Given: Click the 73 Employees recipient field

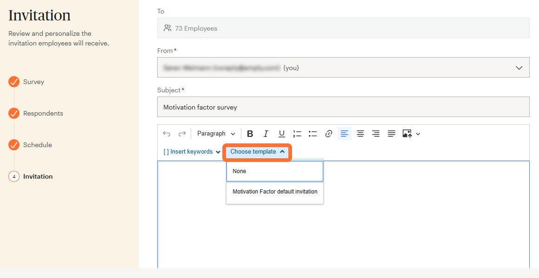Looking at the screenshot, I should coord(343,28).
